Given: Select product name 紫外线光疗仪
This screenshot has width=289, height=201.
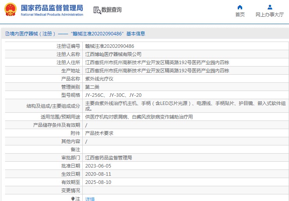Looking at the screenshot, I should tap(99, 79).
